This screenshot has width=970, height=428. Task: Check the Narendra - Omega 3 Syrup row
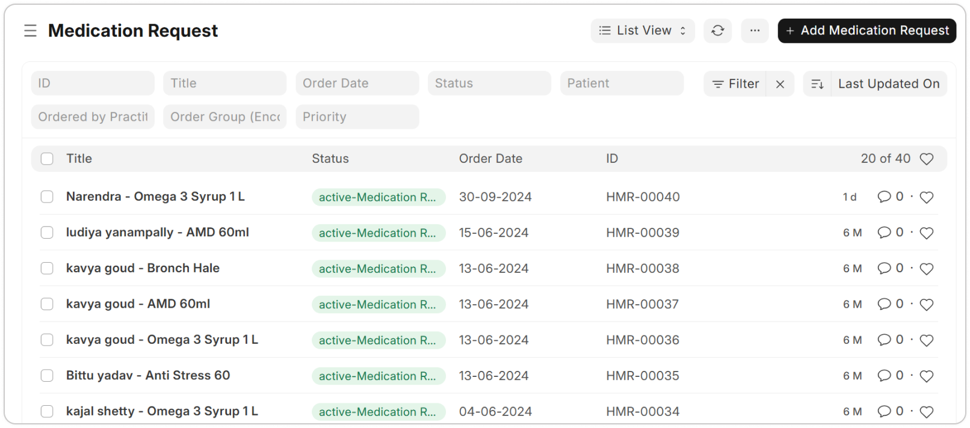(47, 197)
